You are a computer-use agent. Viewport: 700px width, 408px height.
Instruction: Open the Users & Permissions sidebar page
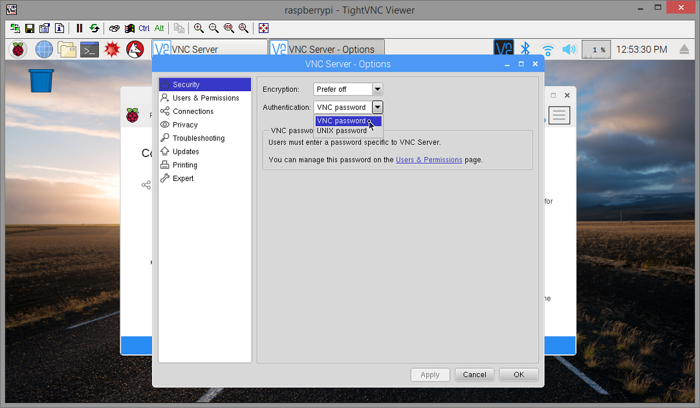[205, 98]
